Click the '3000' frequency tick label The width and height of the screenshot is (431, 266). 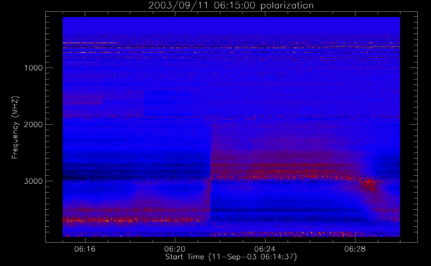[x=33, y=181]
